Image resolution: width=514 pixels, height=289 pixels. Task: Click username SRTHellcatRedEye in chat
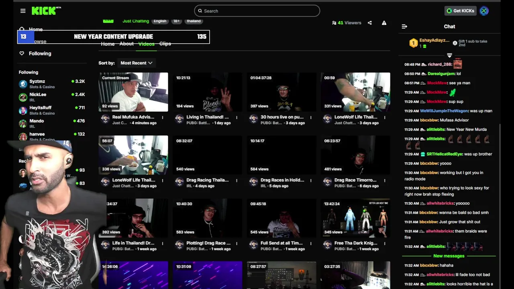click(445, 154)
